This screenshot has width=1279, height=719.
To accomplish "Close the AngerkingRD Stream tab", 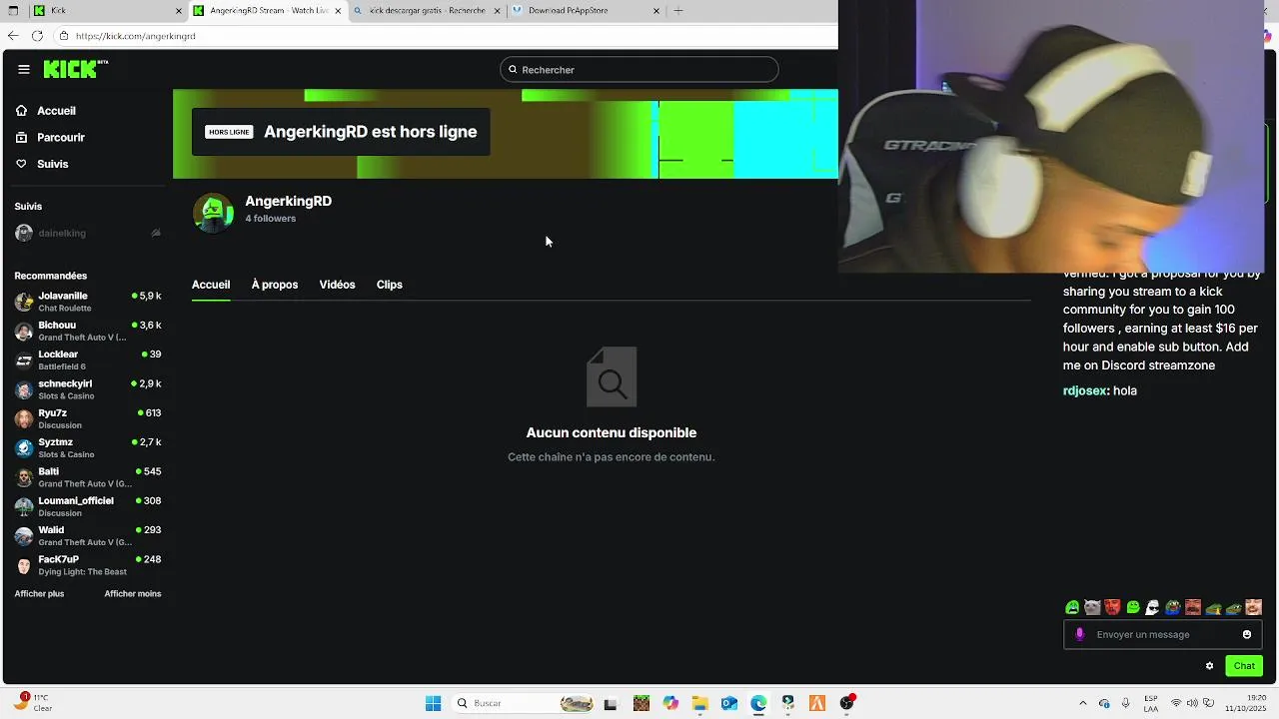I will (x=338, y=11).
